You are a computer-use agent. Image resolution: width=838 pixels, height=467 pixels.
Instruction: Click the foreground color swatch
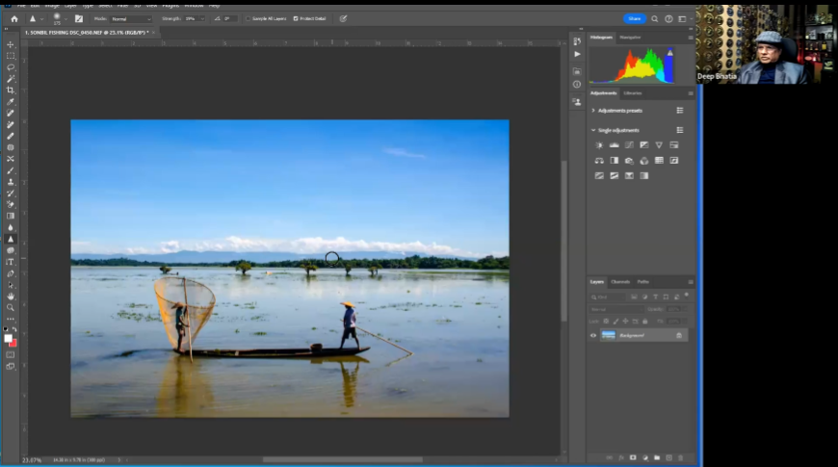pos(9,339)
